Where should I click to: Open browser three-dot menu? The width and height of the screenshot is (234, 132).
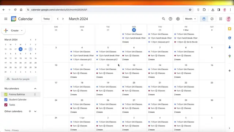(x=230, y=10)
